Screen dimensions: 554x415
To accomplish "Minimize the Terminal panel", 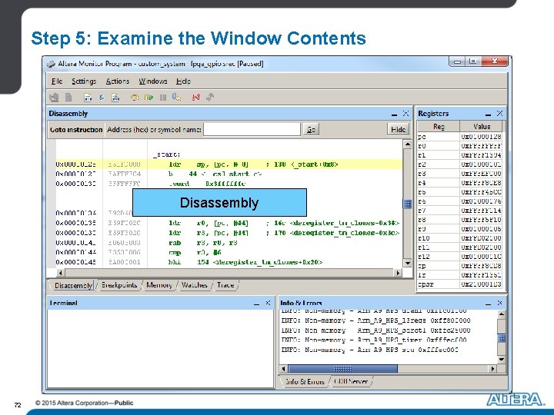I will pos(256,304).
